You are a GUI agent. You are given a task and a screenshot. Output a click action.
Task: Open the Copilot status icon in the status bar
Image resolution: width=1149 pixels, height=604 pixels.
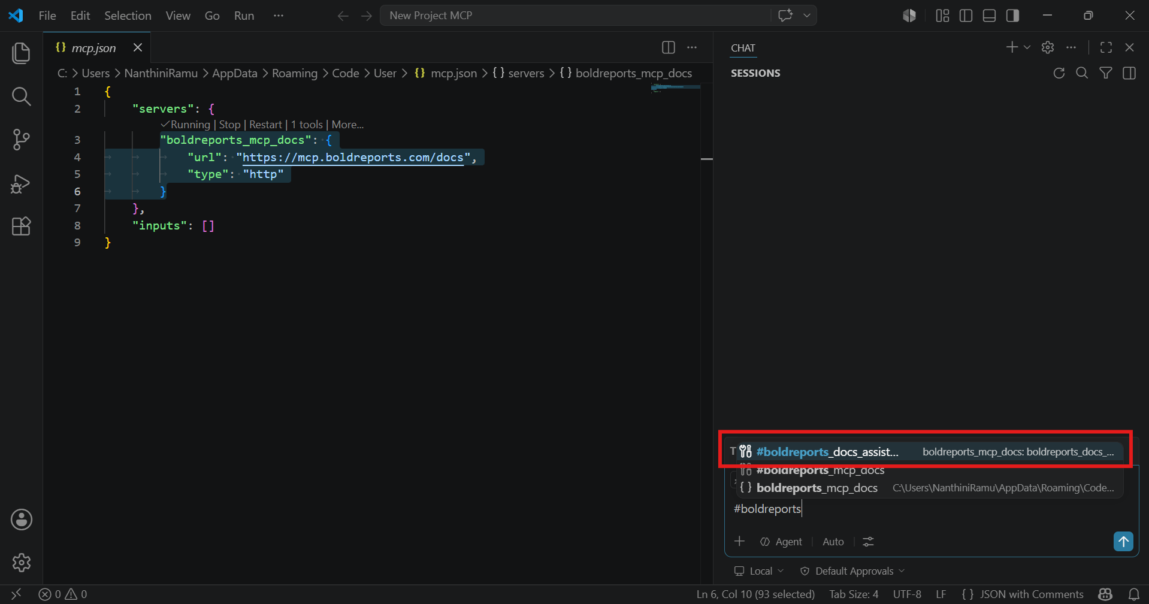pyautogui.click(x=1106, y=594)
